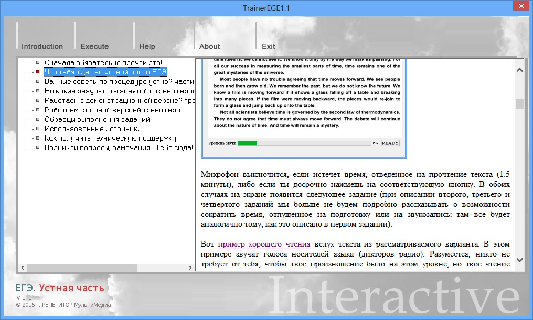Screen dimensions: 533x320
Task: Open the Help menu
Action: (147, 46)
